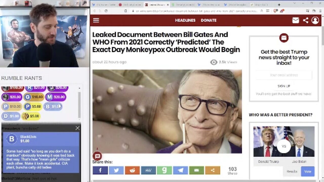Share article on Telegram

pyautogui.click(x=180, y=170)
